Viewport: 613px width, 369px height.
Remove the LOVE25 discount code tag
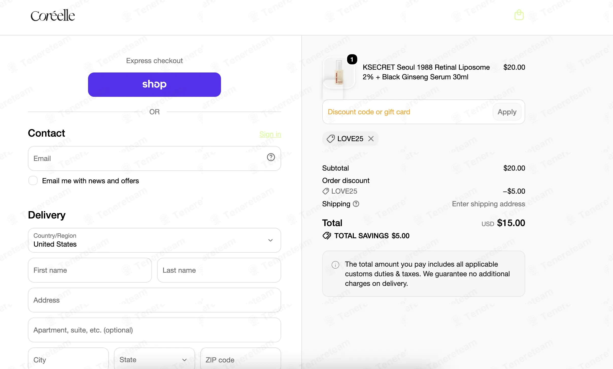[x=371, y=139]
